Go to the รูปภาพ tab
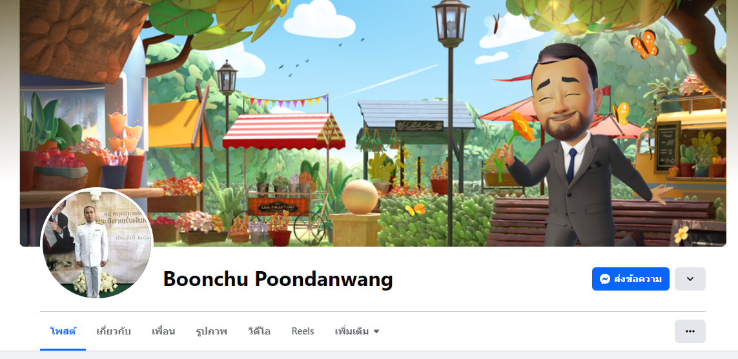The image size is (738, 359). pyautogui.click(x=211, y=331)
